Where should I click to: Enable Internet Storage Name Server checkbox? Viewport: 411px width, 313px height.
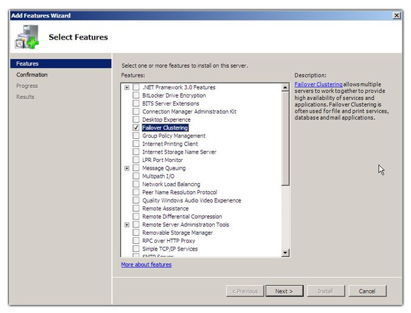pyautogui.click(x=136, y=152)
